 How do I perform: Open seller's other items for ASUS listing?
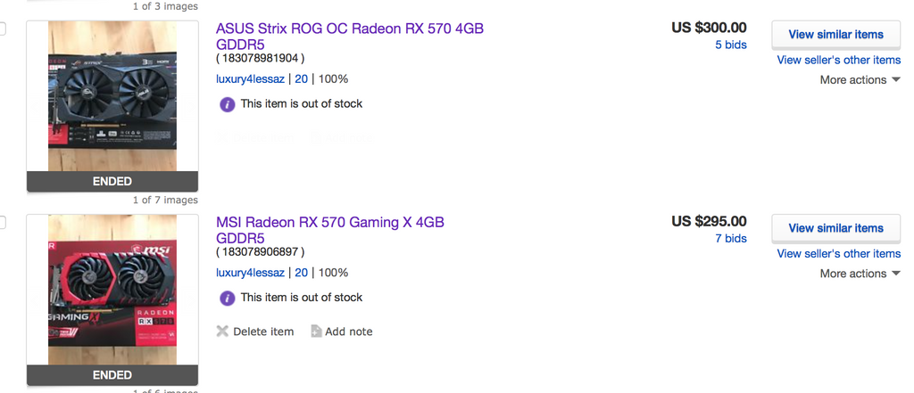(x=838, y=61)
